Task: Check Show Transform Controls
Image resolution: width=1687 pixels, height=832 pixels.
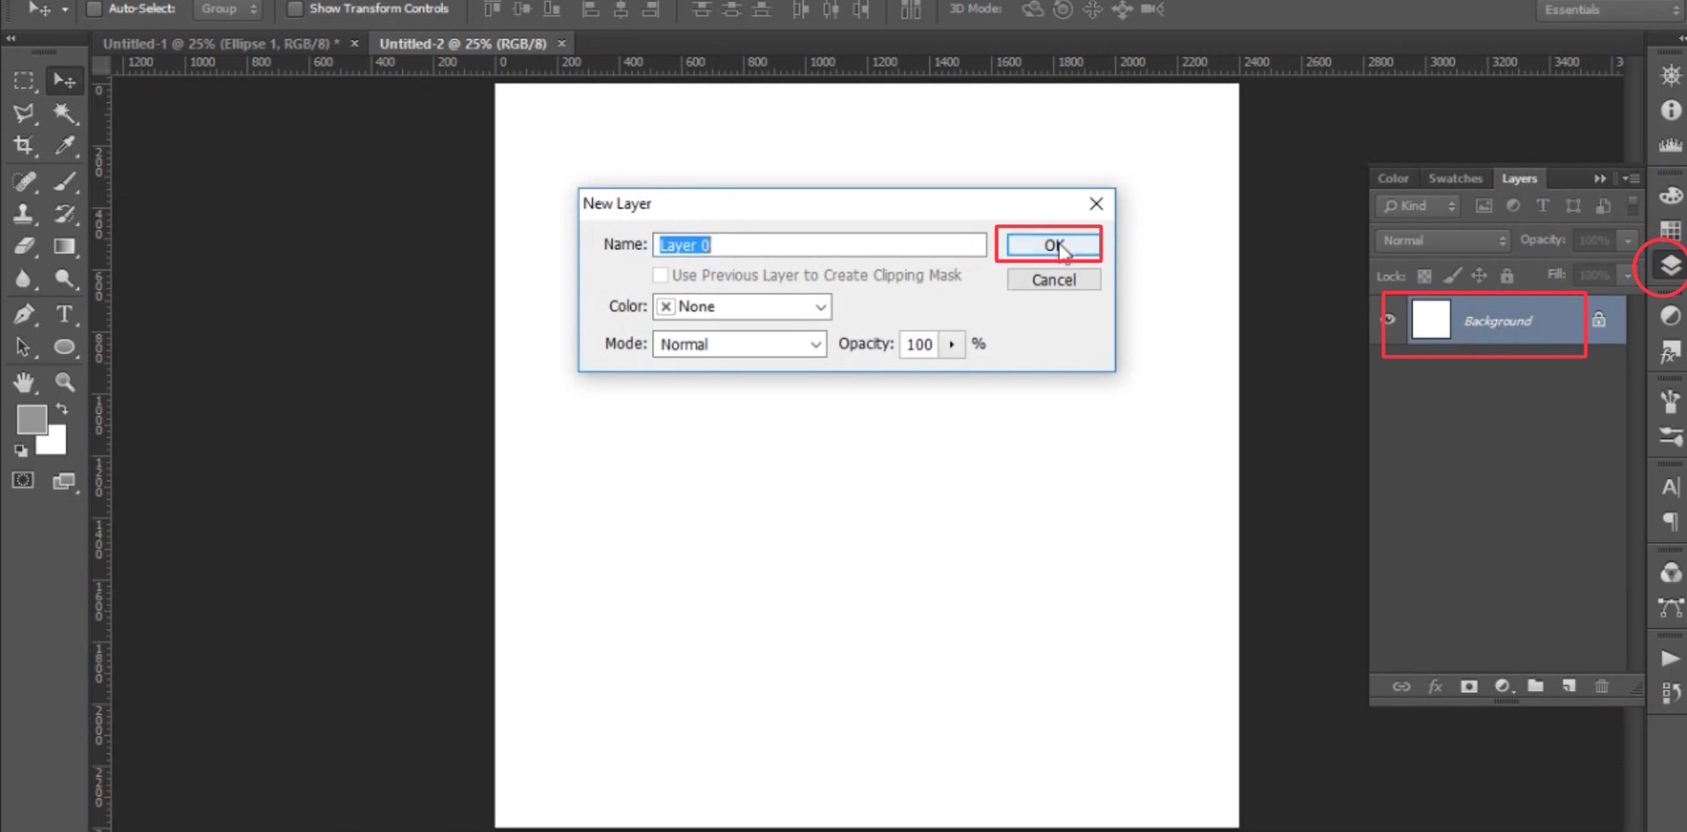Action: (295, 9)
